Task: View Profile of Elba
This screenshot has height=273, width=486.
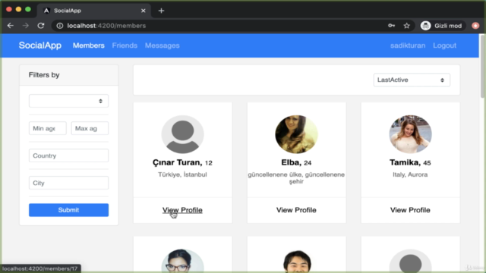Action: pyautogui.click(x=296, y=210)
